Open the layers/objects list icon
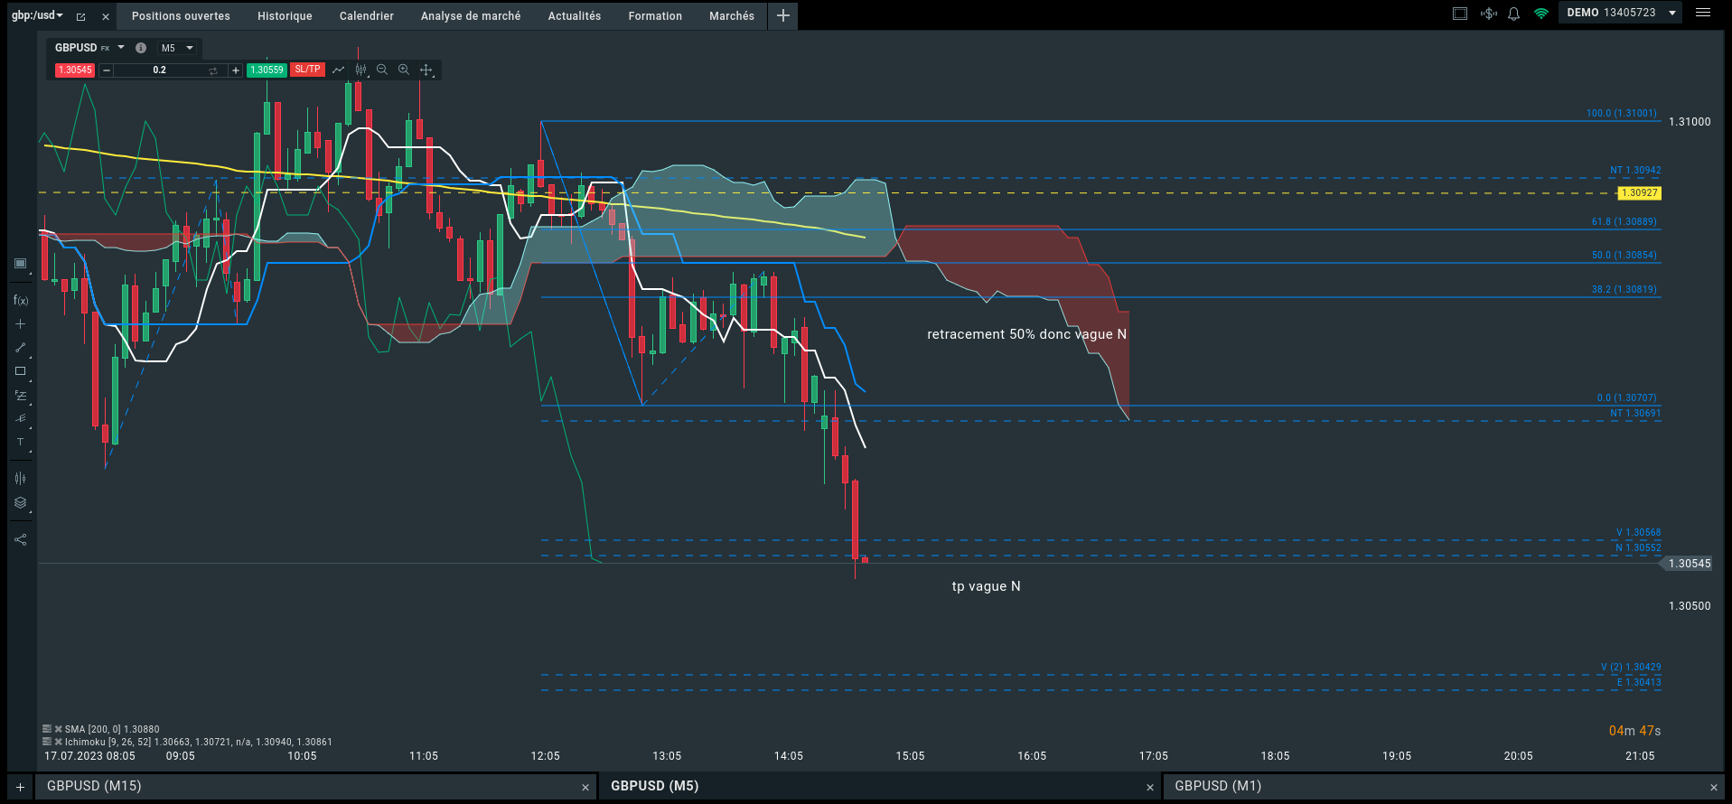 tap(20, 503)
